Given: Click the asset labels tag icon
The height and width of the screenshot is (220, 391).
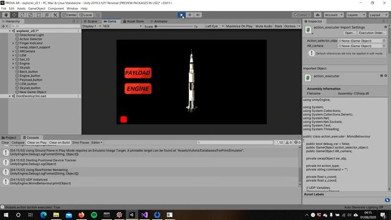Looking at the screenshot, I should click(x=387, y=200).
